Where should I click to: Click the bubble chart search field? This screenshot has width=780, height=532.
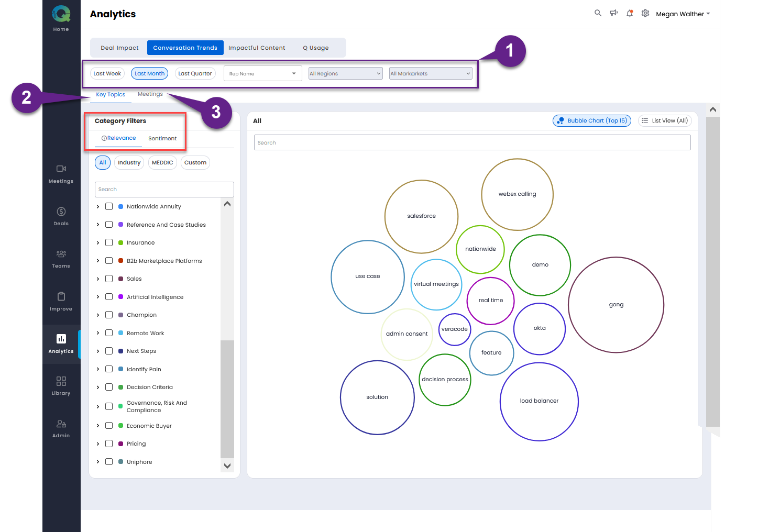click(473, 142)
